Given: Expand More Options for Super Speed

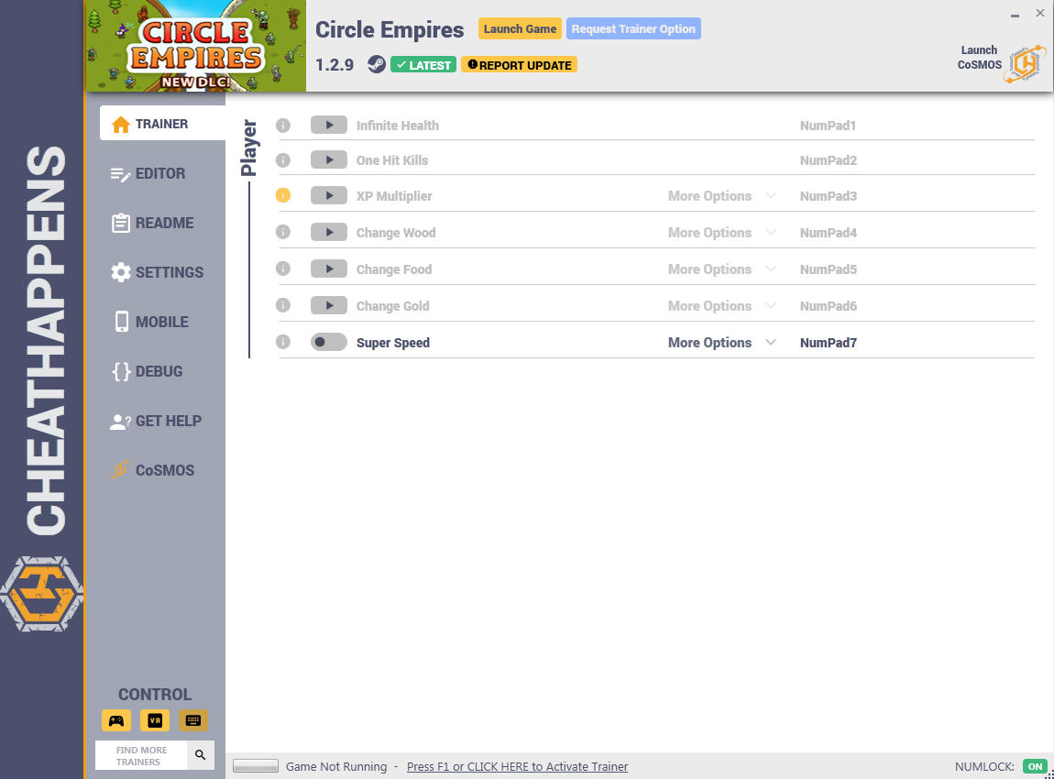Looking at the screenshot, I should click(x=722, y=342).
